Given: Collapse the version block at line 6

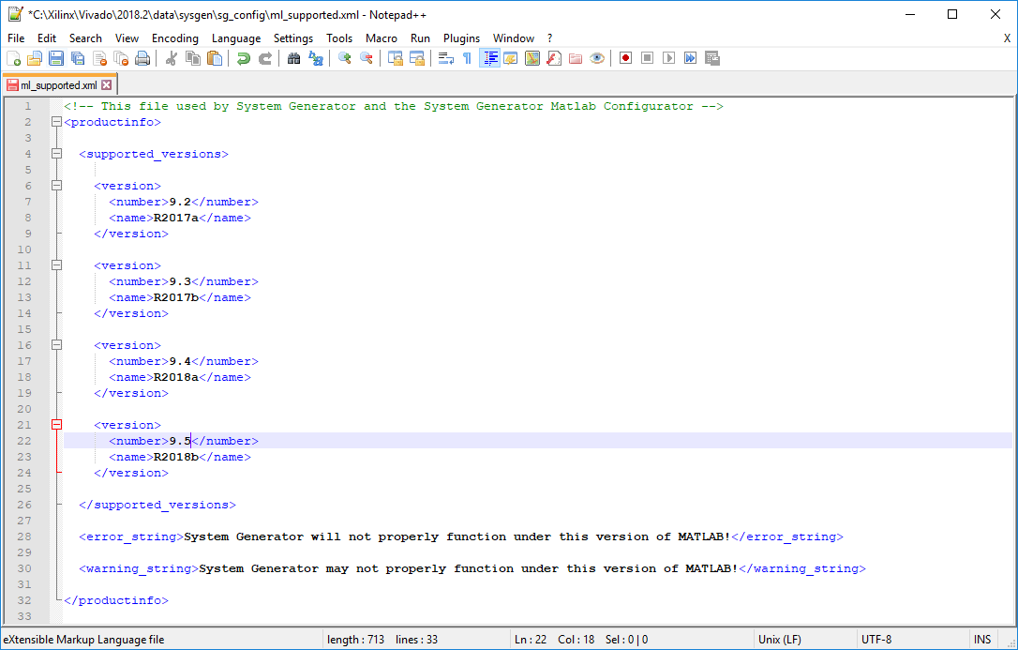Looking at the screenshot, I should click(56, 185).
